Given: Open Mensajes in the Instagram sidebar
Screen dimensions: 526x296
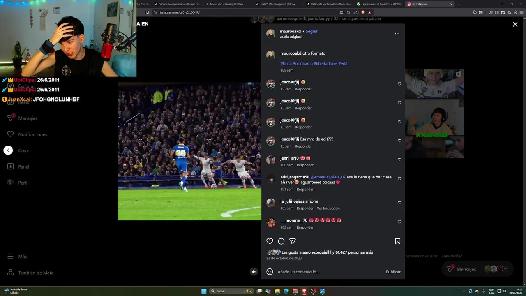Looking at the screenshot, I should click(x=23, y=118).
